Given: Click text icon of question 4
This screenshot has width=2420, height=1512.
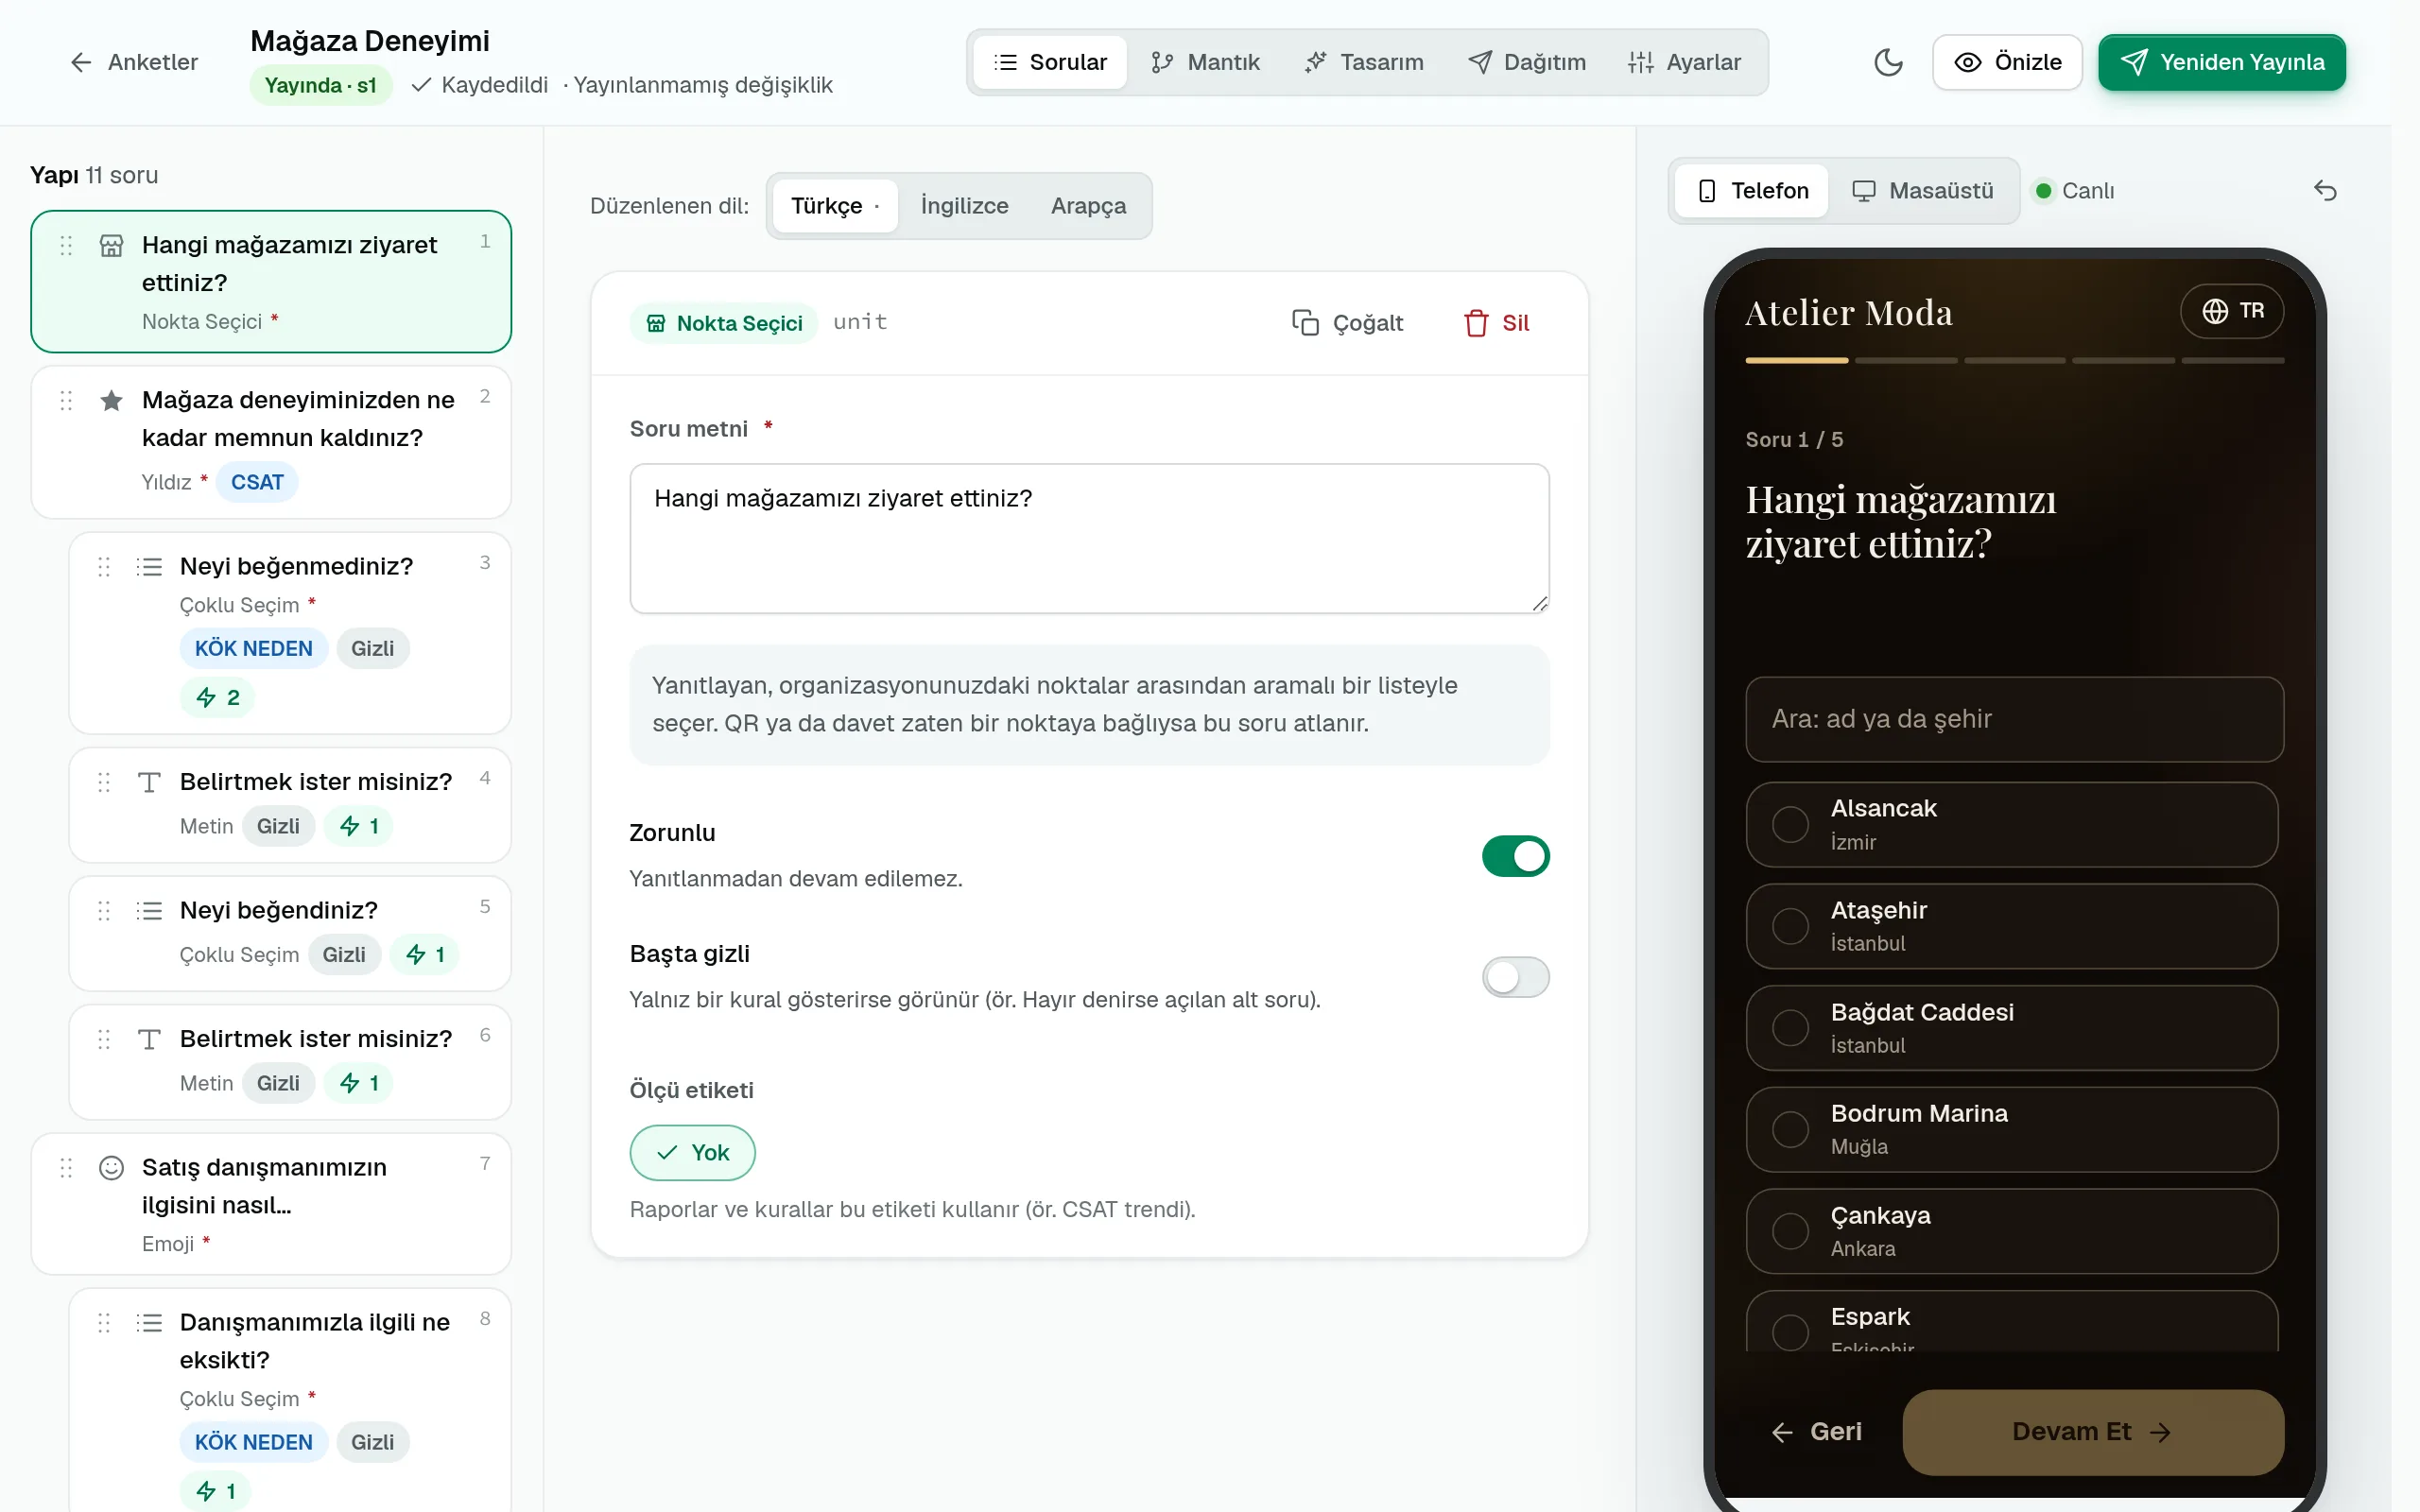Looking at the screenshot, I should 149,782.
